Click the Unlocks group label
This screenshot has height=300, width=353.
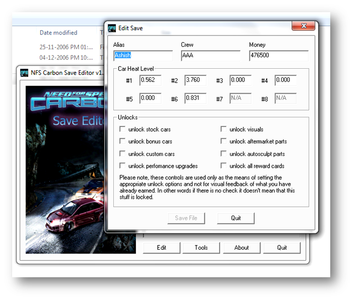[x=128, y=117]
